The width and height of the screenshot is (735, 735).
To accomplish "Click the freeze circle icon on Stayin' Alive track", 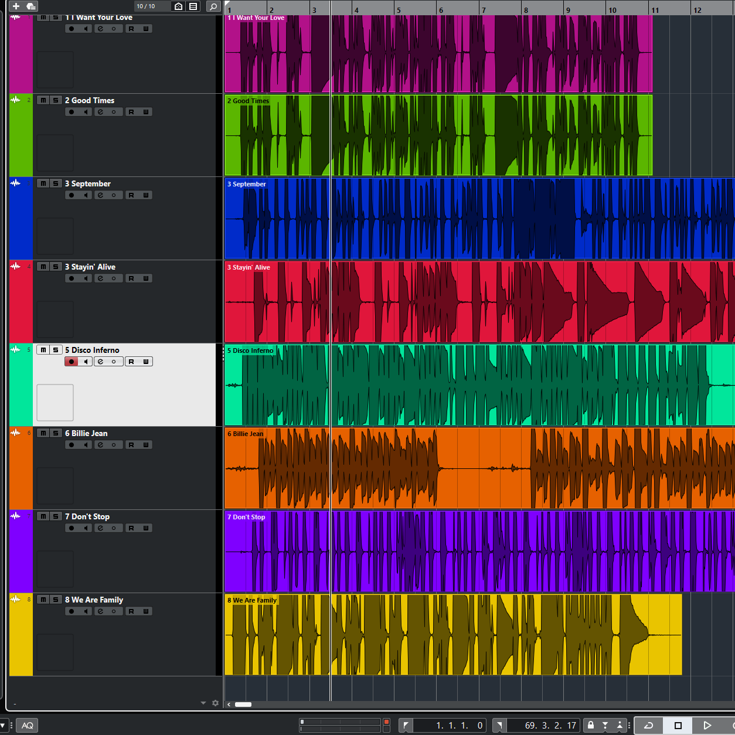I will click(114, 278).
